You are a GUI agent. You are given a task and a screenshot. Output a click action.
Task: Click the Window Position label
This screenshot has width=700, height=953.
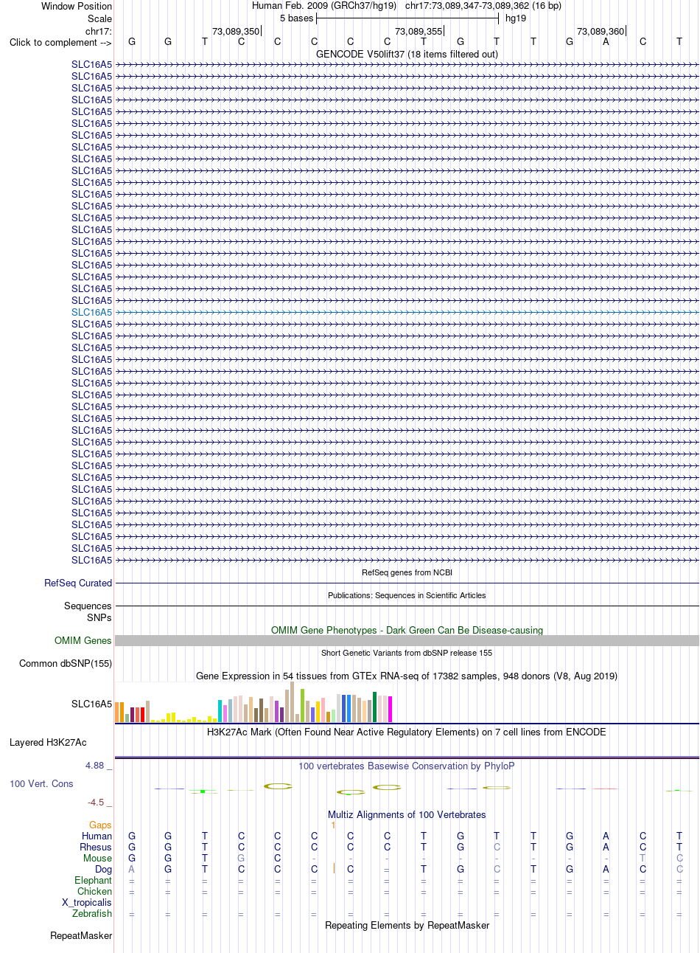[77, 6]
